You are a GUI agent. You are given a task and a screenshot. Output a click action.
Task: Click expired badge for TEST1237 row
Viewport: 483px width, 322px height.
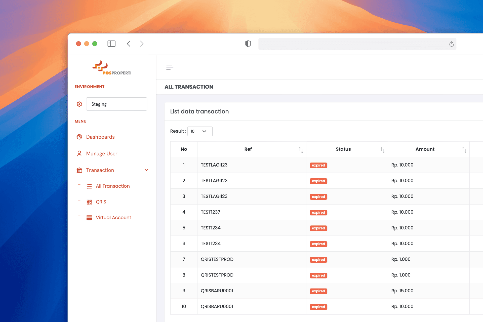point(318,213)
